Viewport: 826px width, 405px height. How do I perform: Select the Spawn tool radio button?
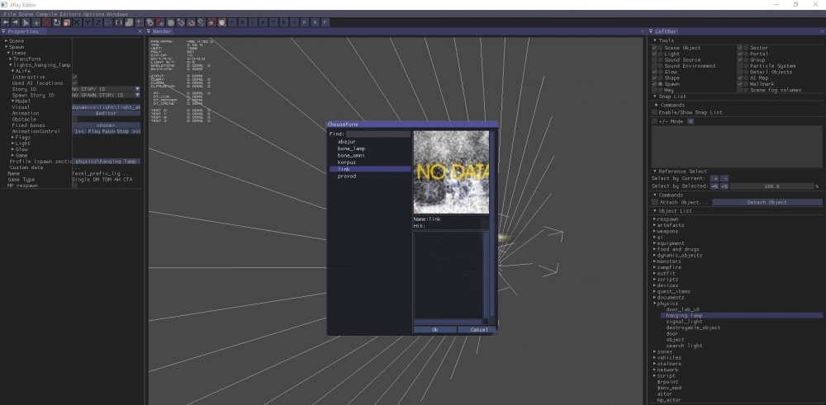[660, 84]
